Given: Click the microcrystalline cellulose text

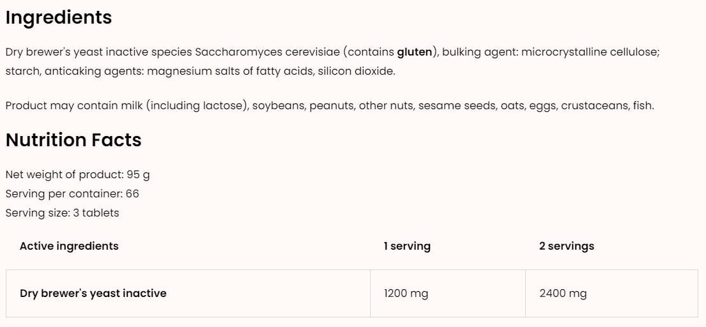Looking at the screenshot, I should click(x=590, y=52).
